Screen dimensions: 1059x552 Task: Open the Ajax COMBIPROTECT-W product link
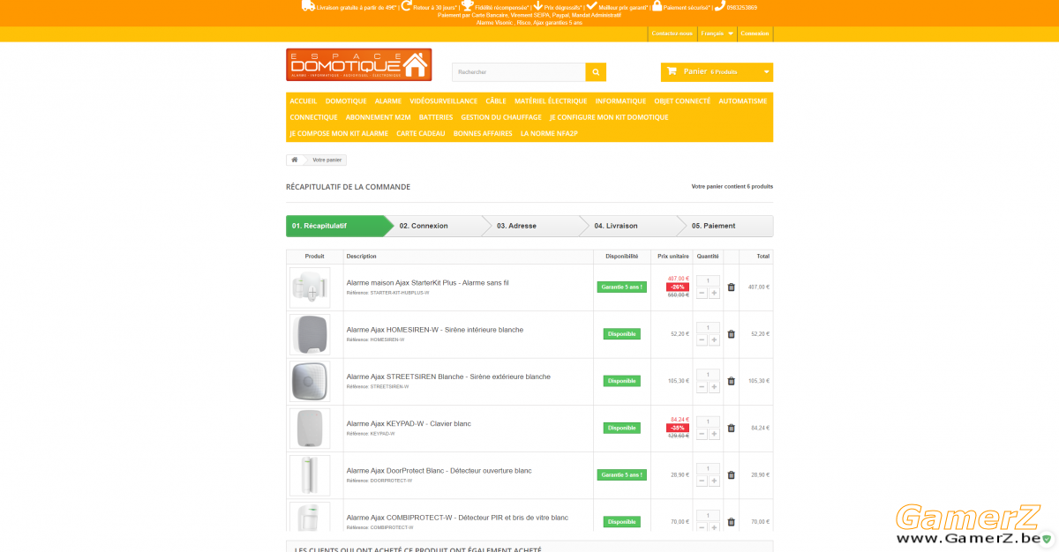pos(457,518)
